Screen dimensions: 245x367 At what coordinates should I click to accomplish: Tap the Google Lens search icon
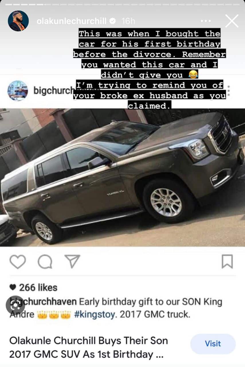(15, 305)
